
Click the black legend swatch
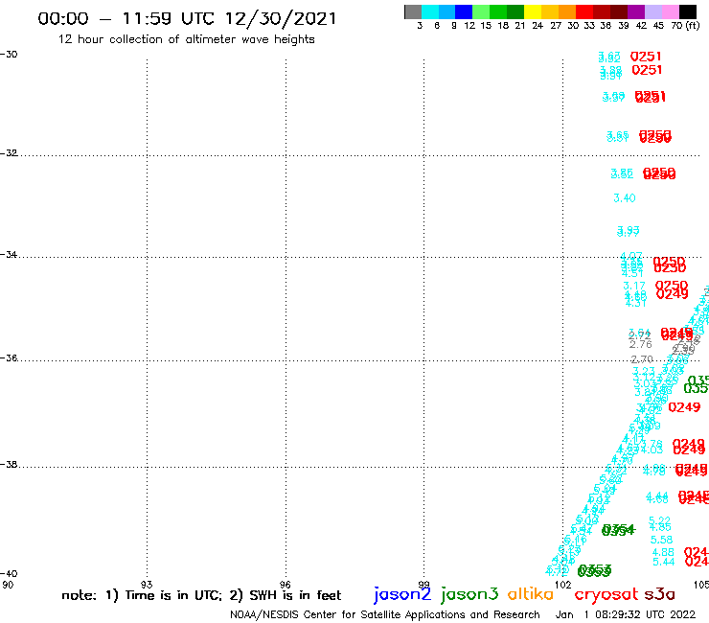pos(688,12)
